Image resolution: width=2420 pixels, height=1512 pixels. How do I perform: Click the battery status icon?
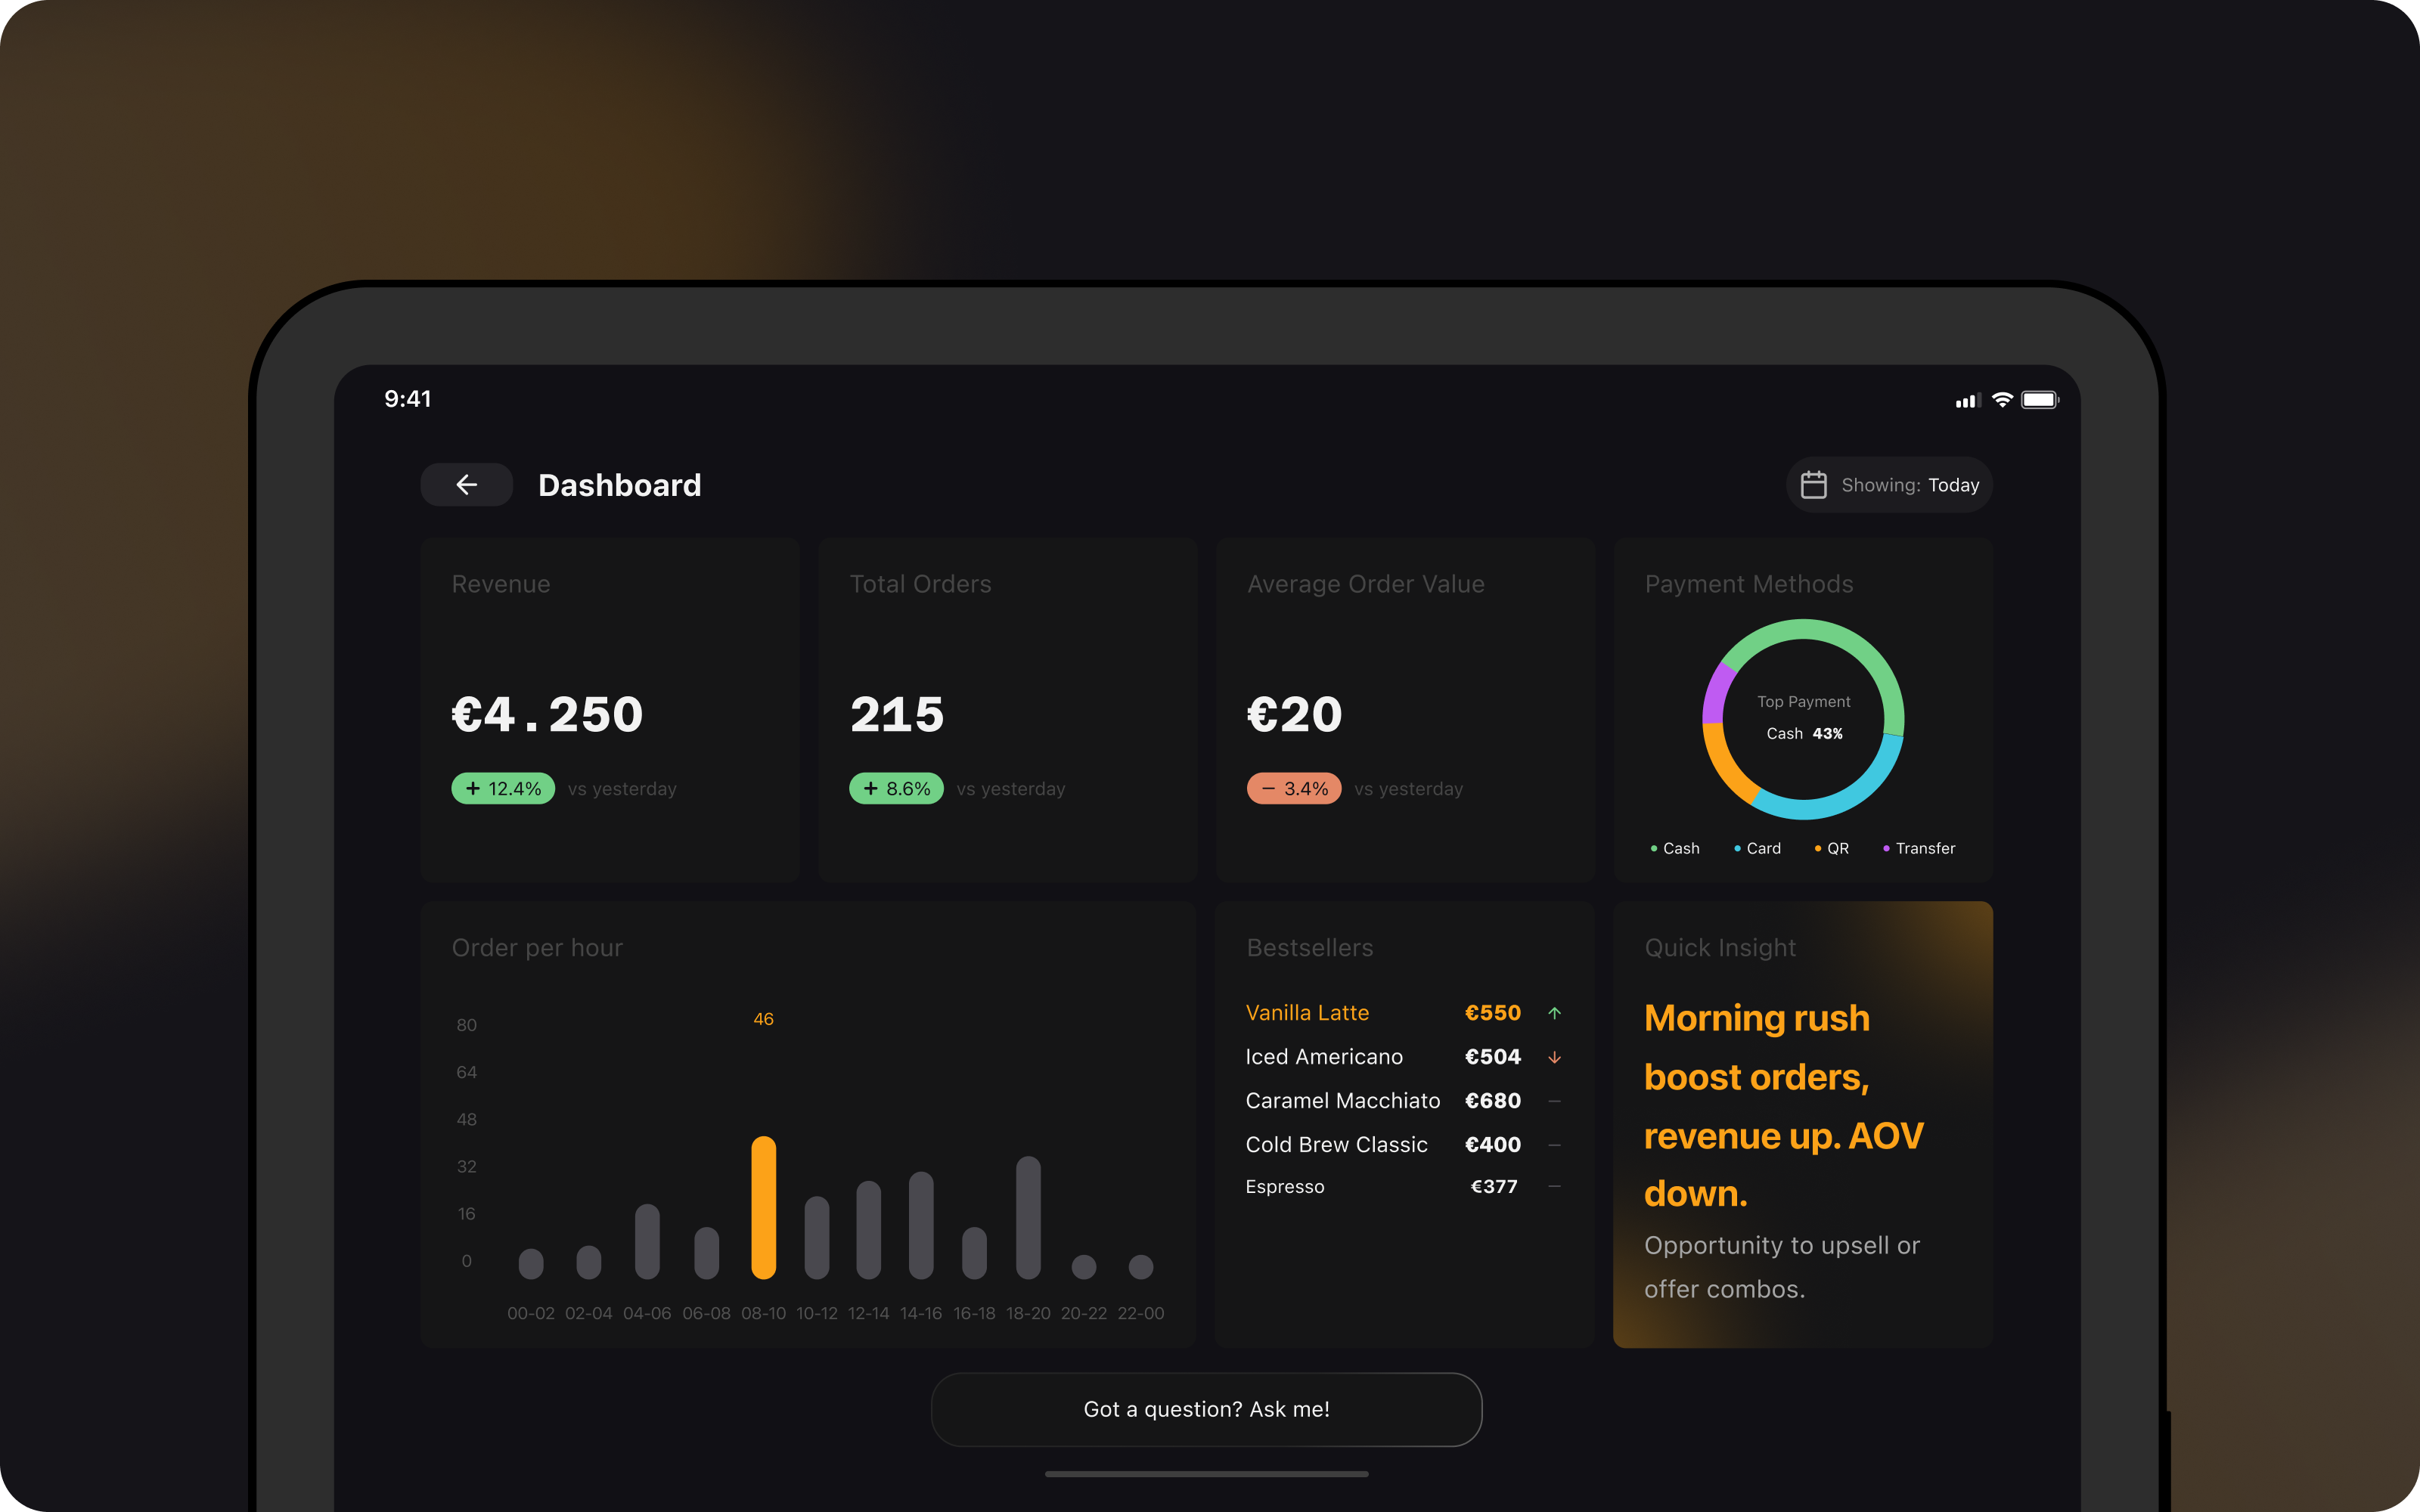[2040, 400]
